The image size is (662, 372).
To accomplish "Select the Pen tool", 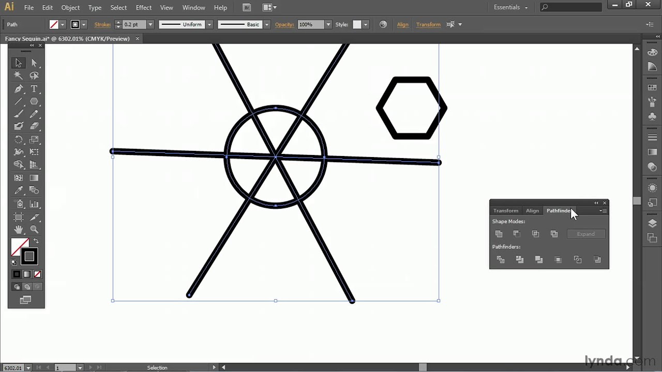I will point(18,88).
